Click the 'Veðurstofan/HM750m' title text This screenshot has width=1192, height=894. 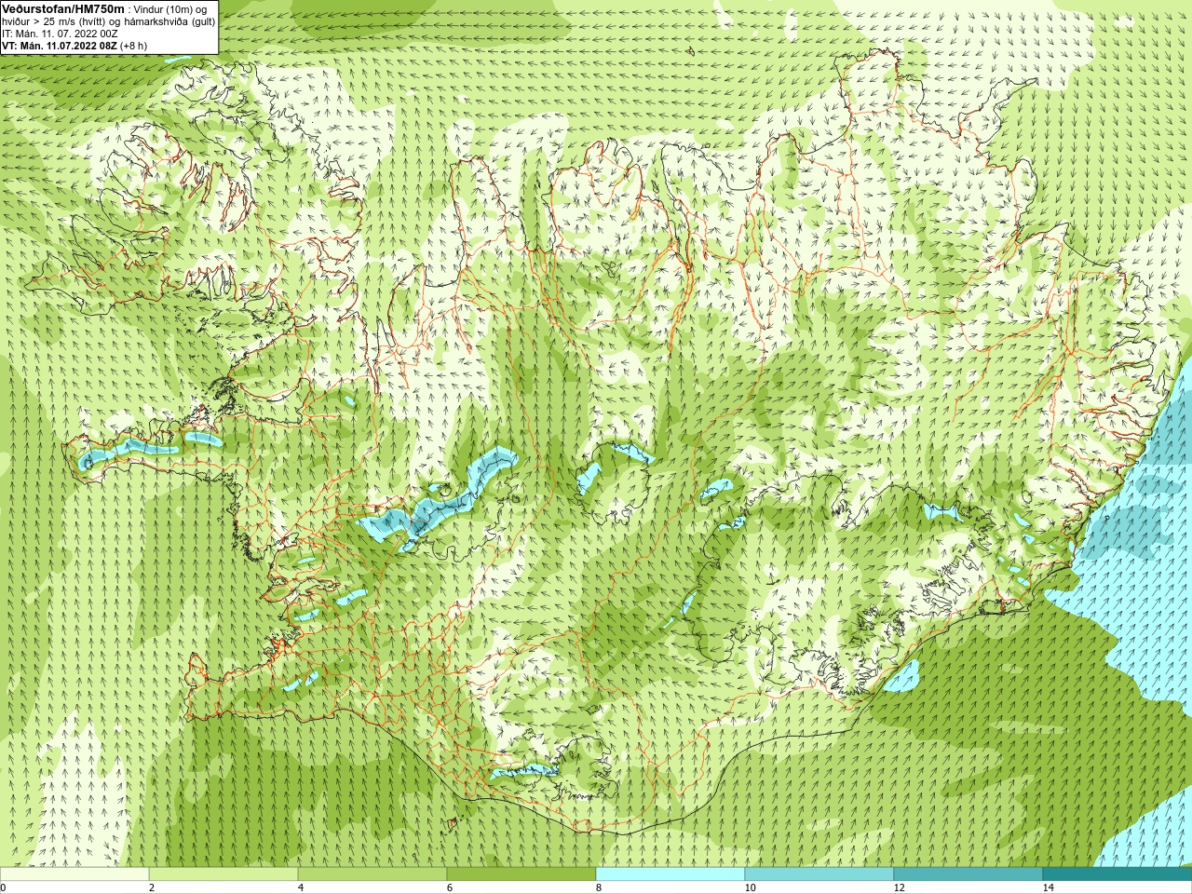coord(63,8)
